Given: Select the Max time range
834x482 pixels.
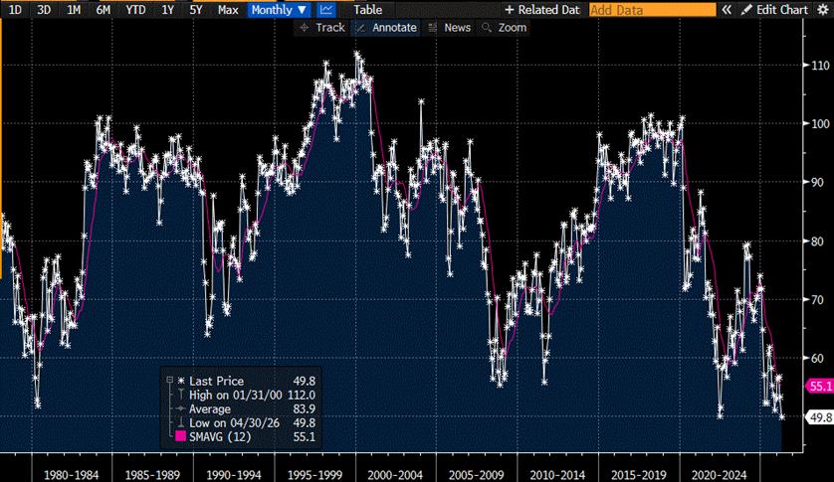Looking at the screenshot, I should (x=228, y=10).
